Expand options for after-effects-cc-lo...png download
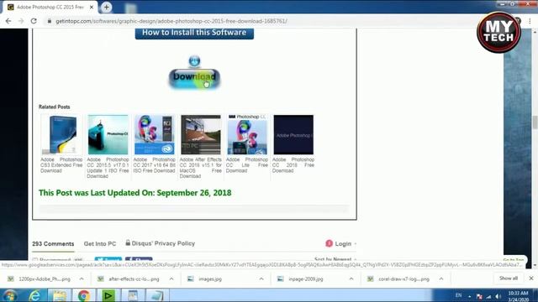Image resolution: width=538 pixels, height=302 pixels. [x=171, y=279]
